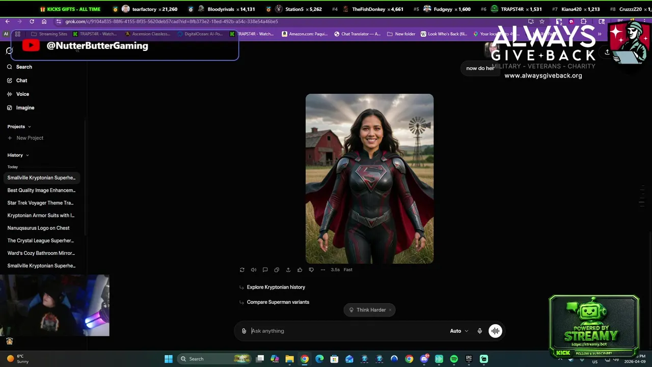
Task: Click the browser home icon
Action: (44, 21)
